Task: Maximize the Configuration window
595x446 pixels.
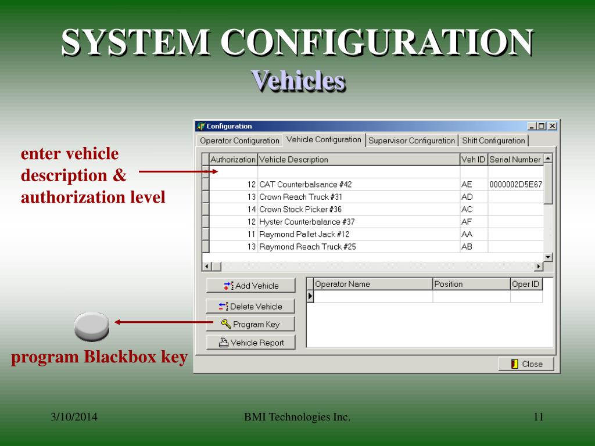Action: (541, 126)
